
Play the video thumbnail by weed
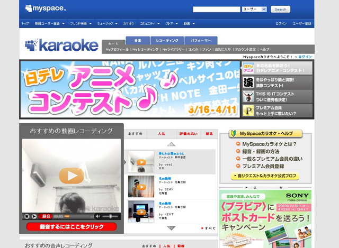(141, 162)
